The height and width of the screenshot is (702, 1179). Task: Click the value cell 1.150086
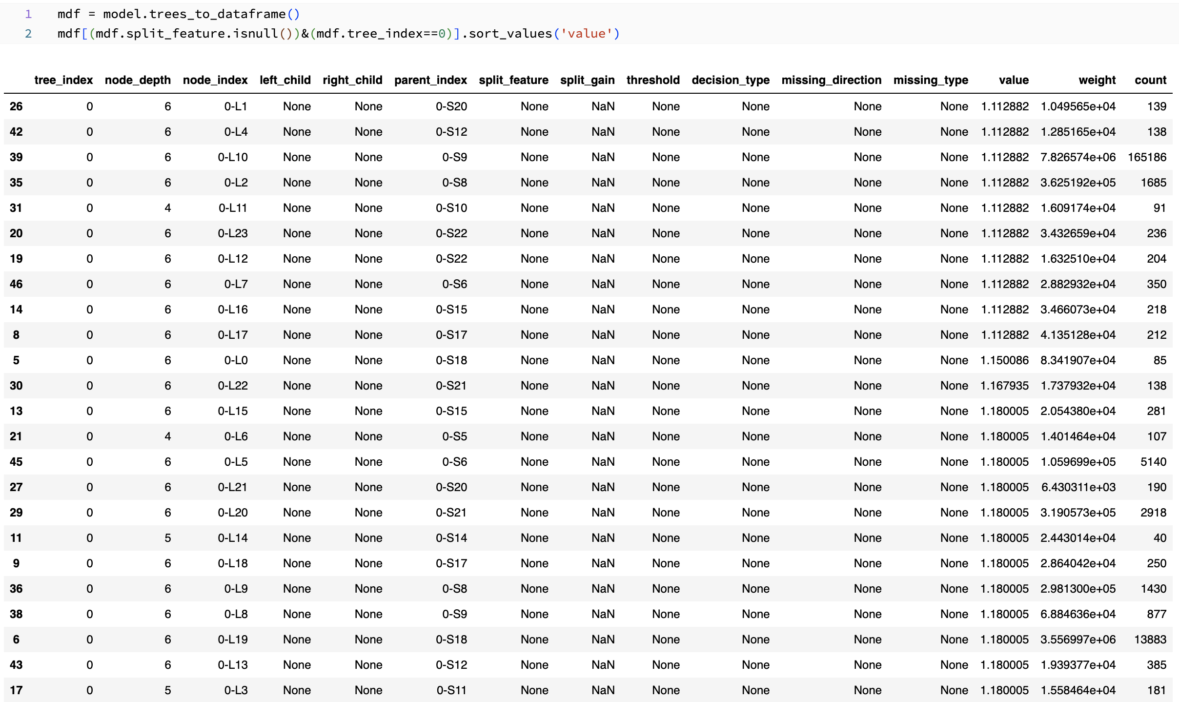1005,360
